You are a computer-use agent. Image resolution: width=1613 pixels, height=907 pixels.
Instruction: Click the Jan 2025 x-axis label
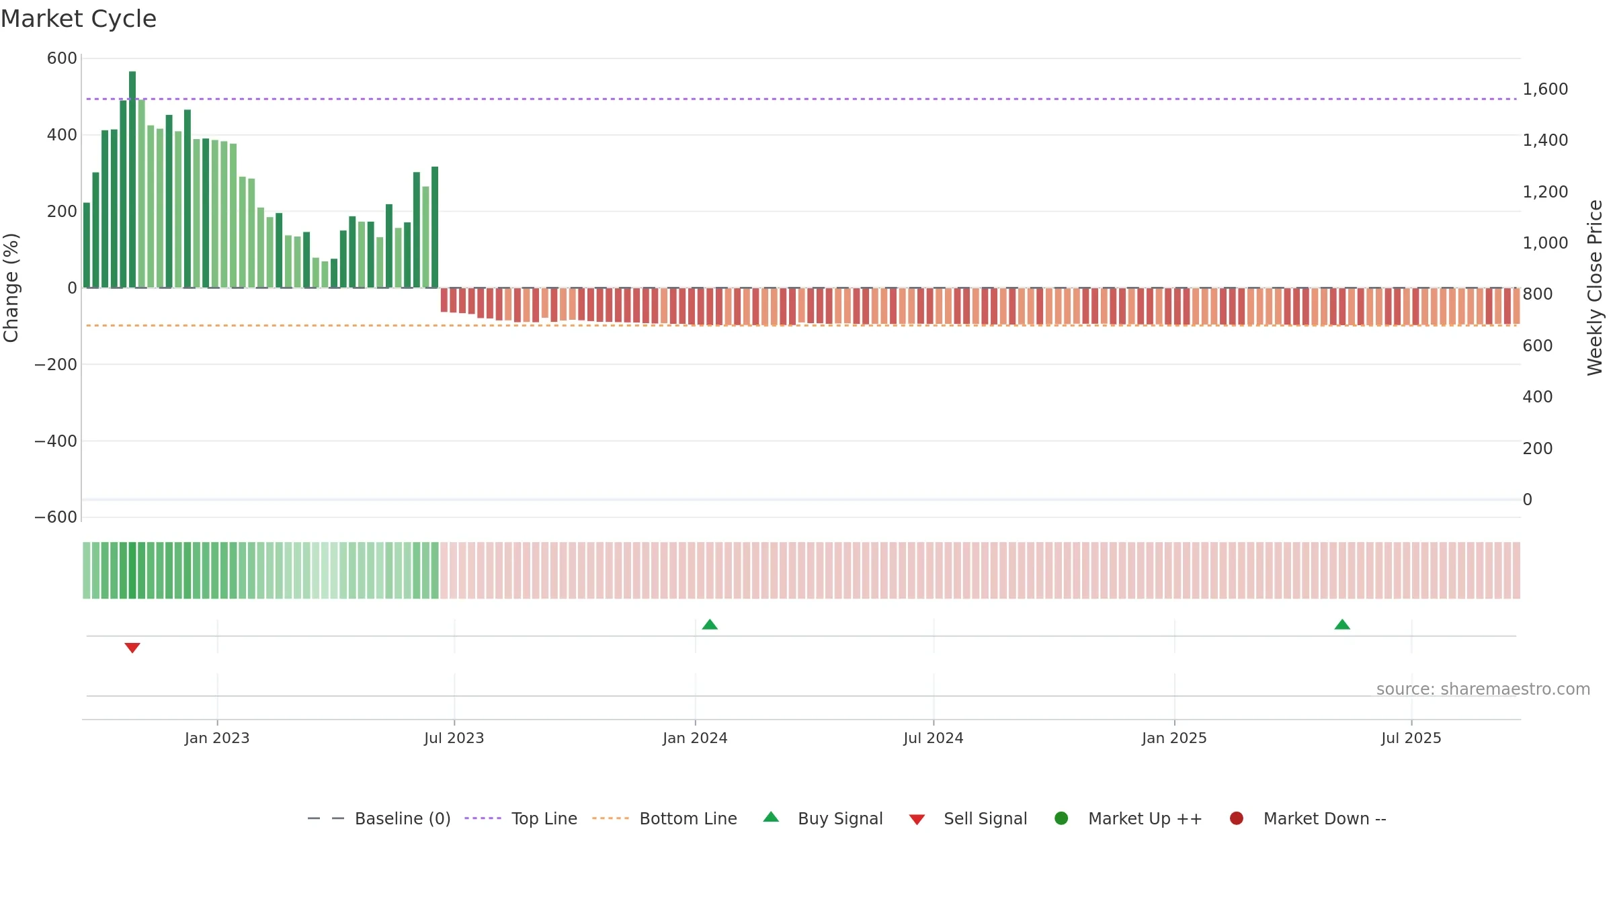(1174, 738)
